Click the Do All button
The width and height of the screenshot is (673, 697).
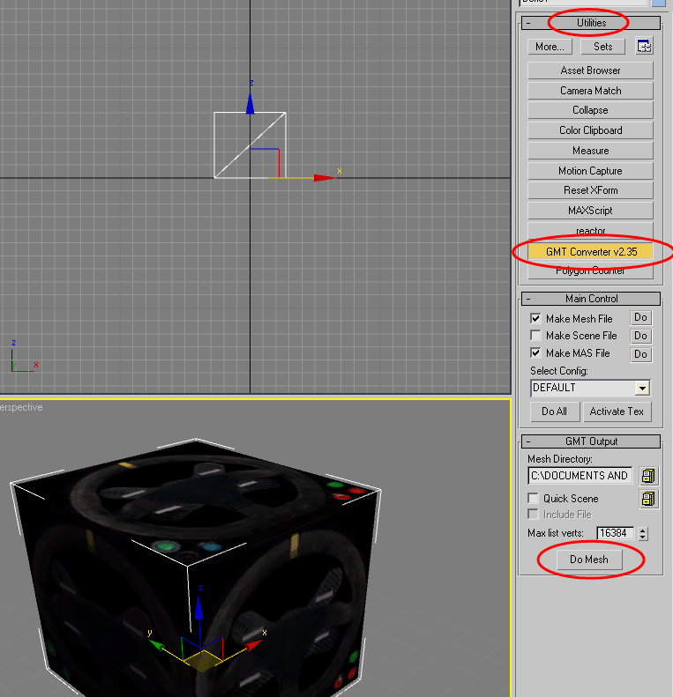[x=554, y=412]
